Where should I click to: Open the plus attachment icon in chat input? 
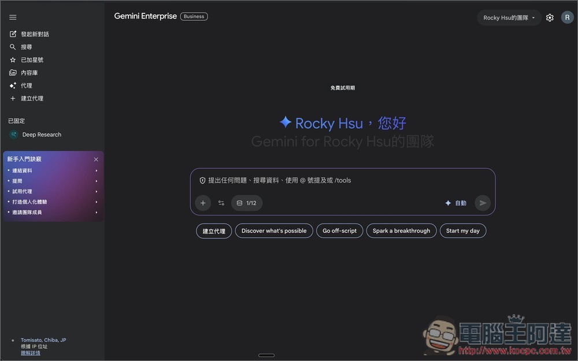(x=203, y=203)
